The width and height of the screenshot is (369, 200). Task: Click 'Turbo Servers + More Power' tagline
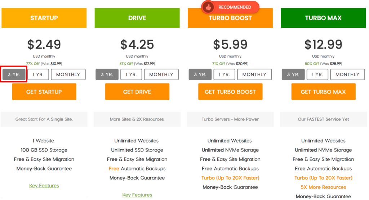click(230, 119)
